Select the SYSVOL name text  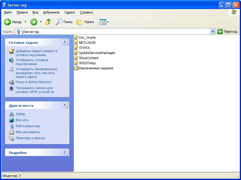coord(84,48)
